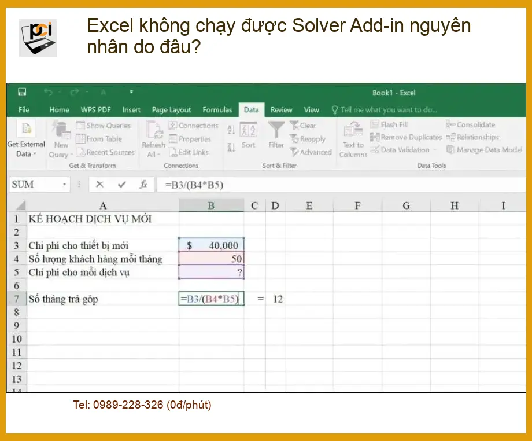Switch to the Formulas tab
This screenshot has height=441, width=532.
pos(217,109)
